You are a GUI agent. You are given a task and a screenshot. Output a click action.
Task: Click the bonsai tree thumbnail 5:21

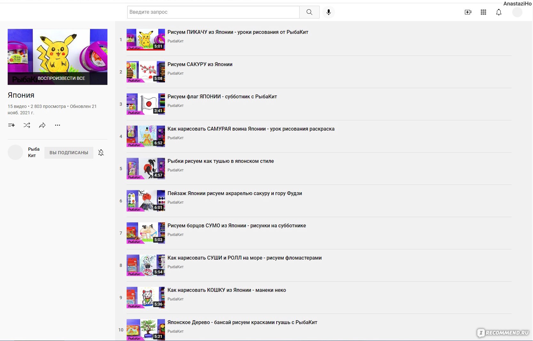[146, 330]
